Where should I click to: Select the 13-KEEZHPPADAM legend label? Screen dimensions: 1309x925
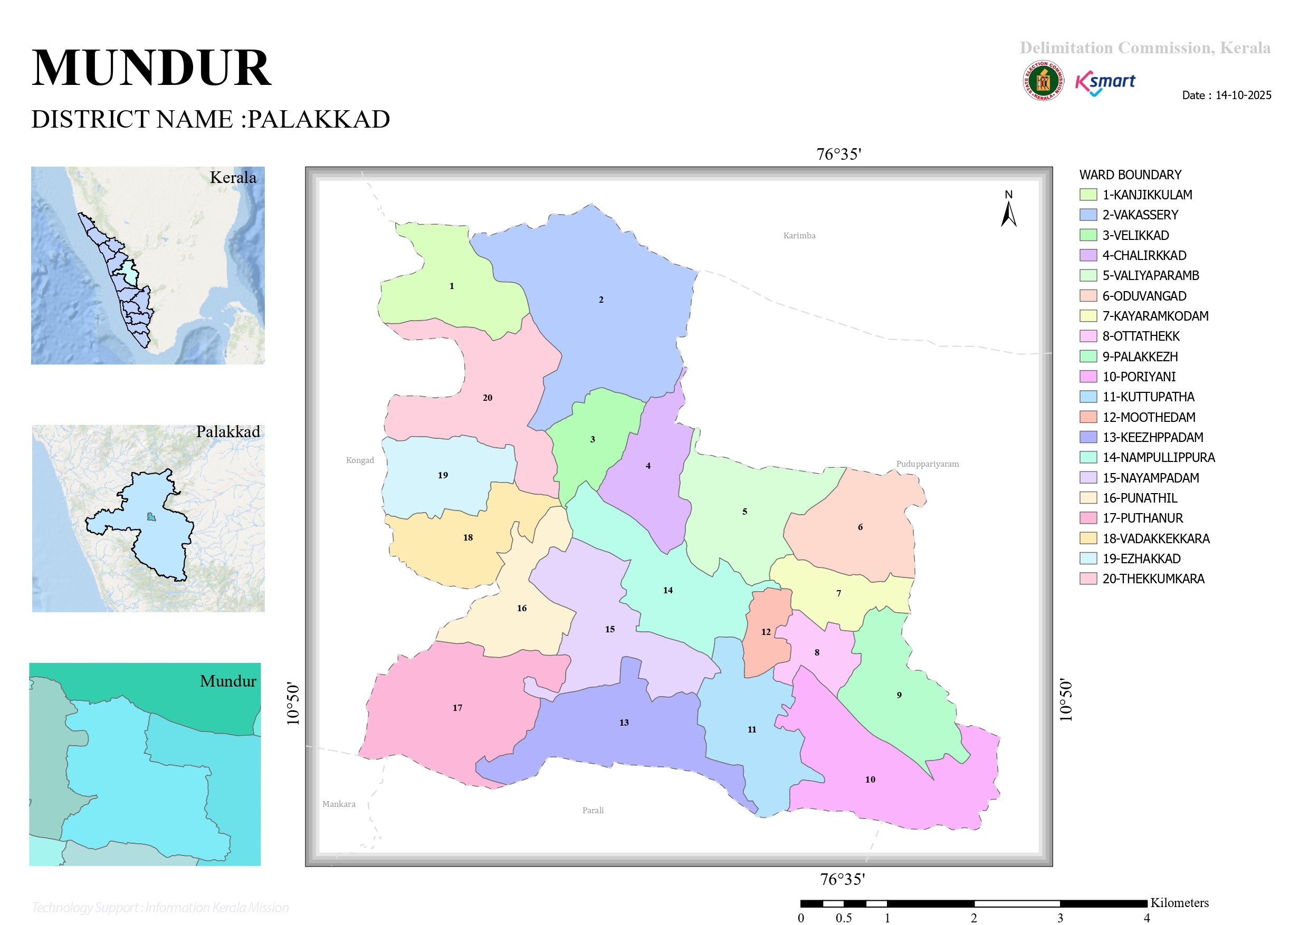1152,437
